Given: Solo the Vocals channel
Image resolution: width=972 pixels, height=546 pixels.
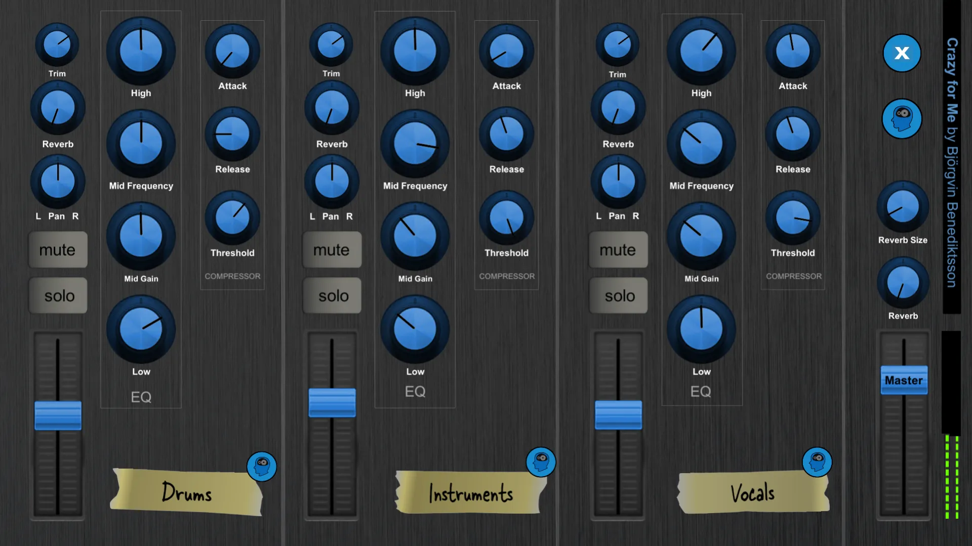Looking at the screenshot, I should click(617, 295).
